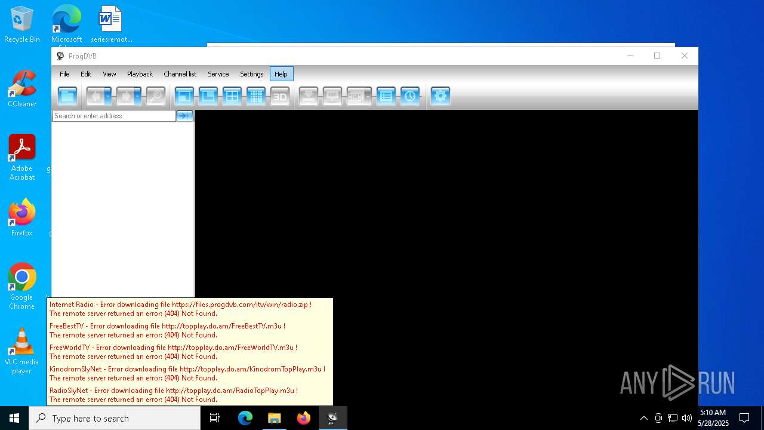This screenshot has height=430, width=764.
Task: Select the VLC media player shortcut
Action: pyautogui.click(x=22, y=351)
